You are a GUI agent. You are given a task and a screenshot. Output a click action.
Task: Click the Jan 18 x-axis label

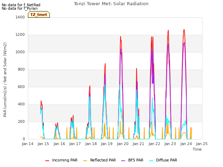91,144
